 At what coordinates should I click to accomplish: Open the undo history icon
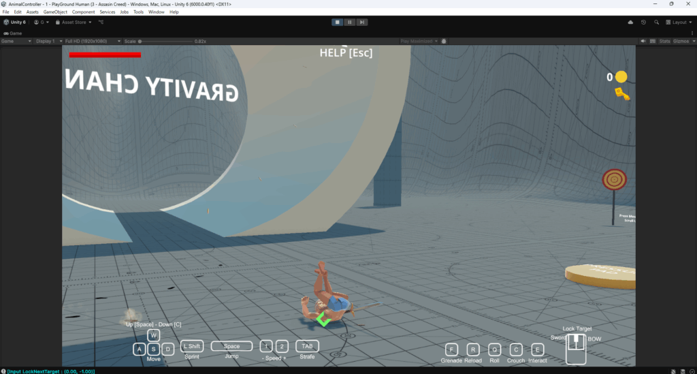[x=643, y=22]
